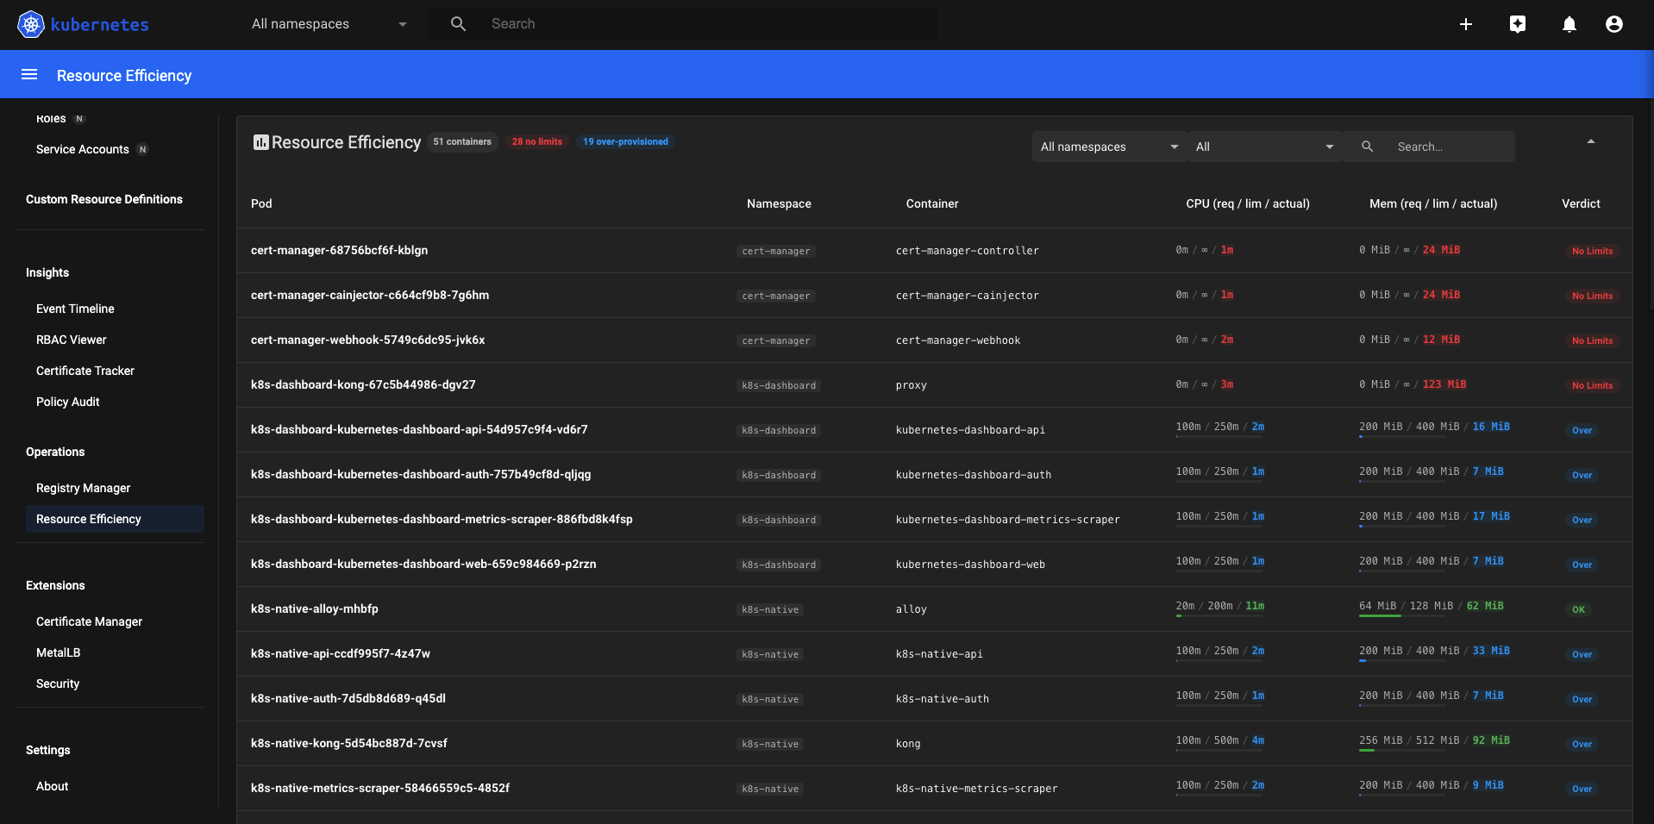The image size is (1654, 824).
Task: Go to RBAC Viewer
Action: point(72,340)
